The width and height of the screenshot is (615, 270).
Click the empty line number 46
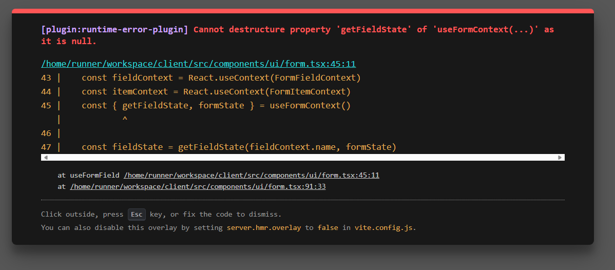pos(46,133)
